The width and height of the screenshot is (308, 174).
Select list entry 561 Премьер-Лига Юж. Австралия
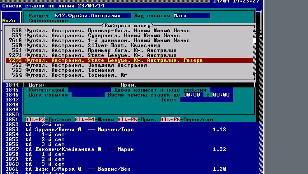point(129,50)
